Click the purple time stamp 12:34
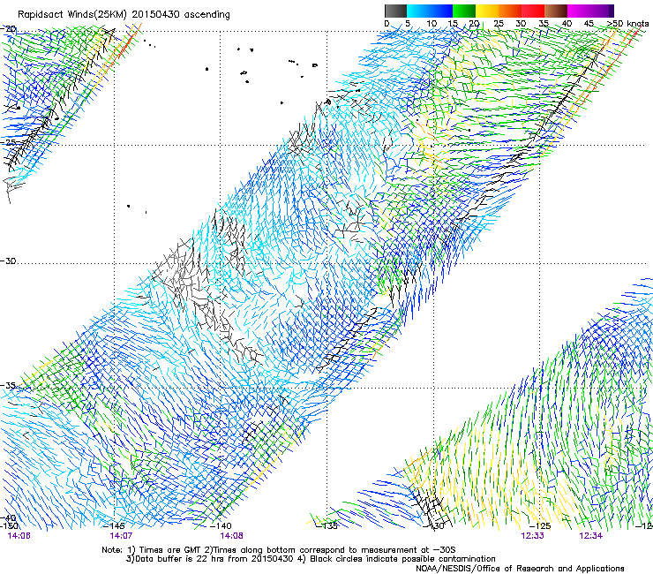Viewport: 653px width, 574px height. (x=590, y=536)
